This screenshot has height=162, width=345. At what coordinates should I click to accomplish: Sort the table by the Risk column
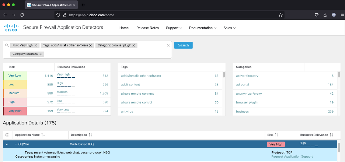pyautogui.click(x=277, y=135)
